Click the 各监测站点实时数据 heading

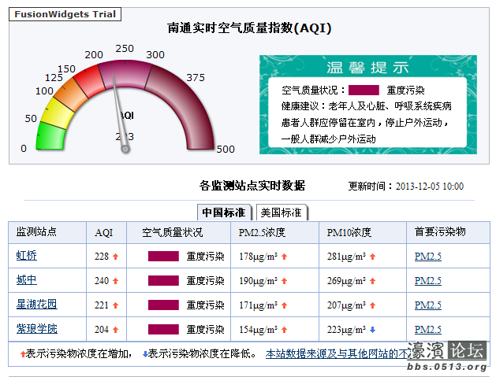[x=252, y=186]
